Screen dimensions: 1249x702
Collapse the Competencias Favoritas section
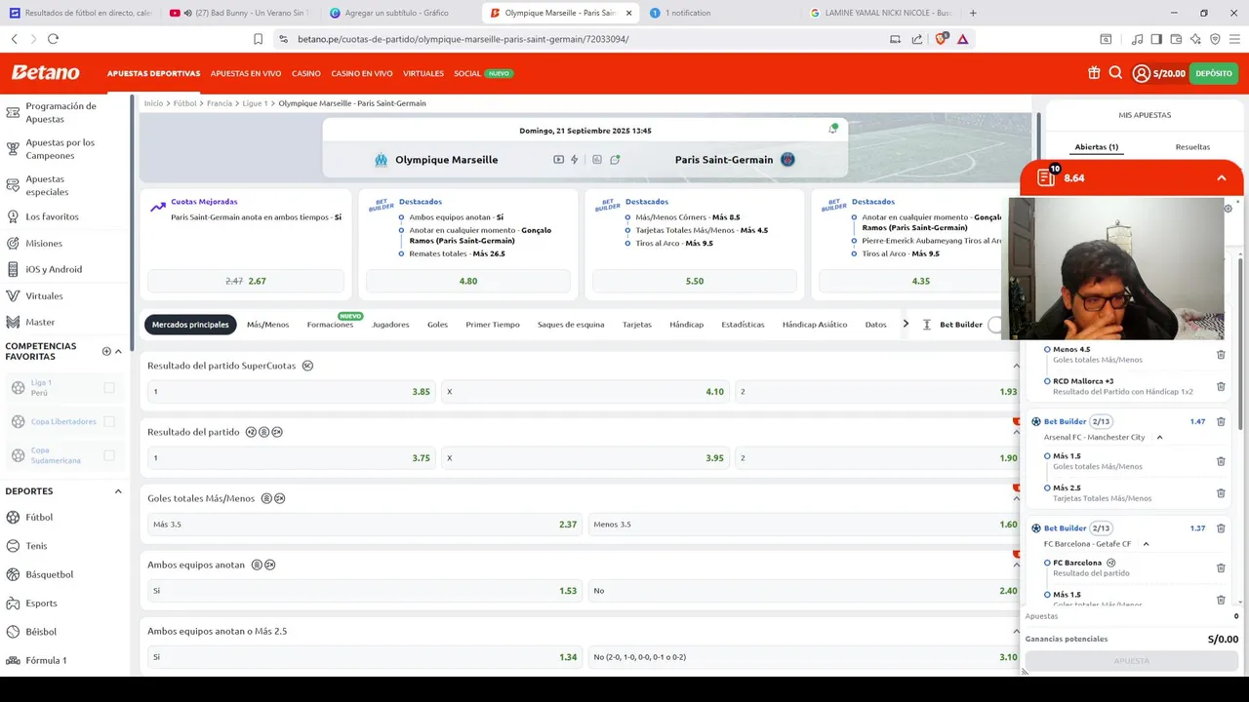(x=118, y=351)
